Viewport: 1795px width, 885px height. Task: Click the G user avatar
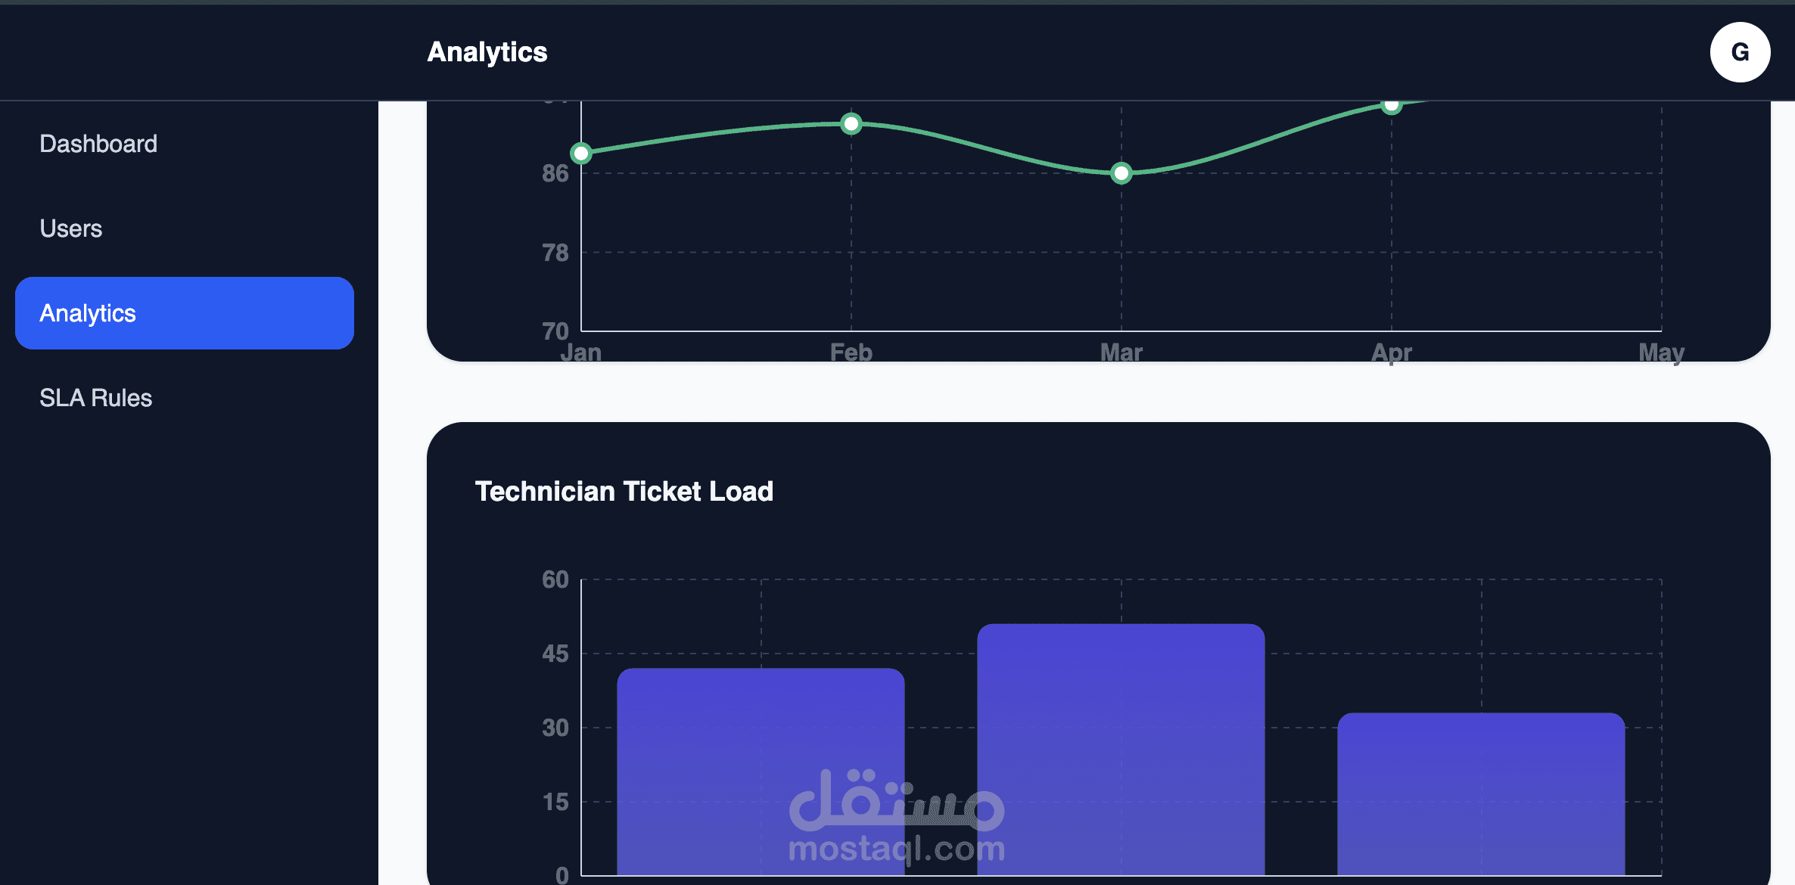[1740, 52]
